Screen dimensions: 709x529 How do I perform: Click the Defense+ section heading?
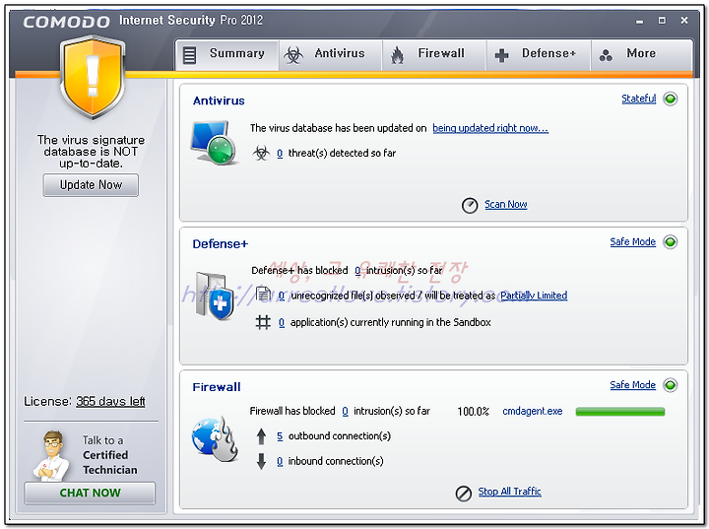[221, 244]
